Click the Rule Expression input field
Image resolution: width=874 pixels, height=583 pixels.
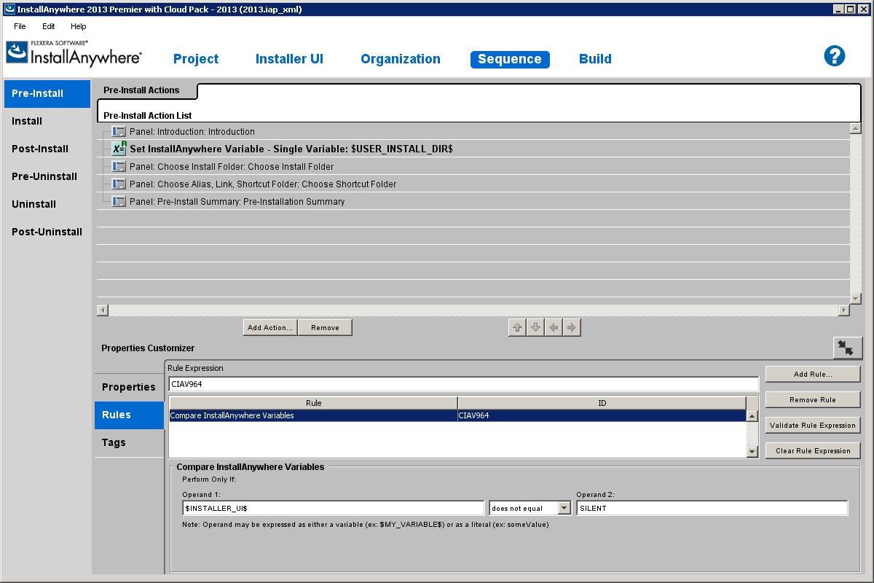463,384
